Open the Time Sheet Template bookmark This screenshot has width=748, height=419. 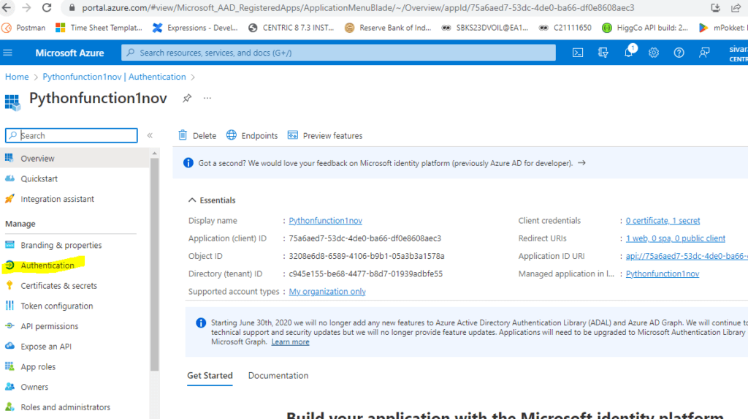[x=99, y=28]
